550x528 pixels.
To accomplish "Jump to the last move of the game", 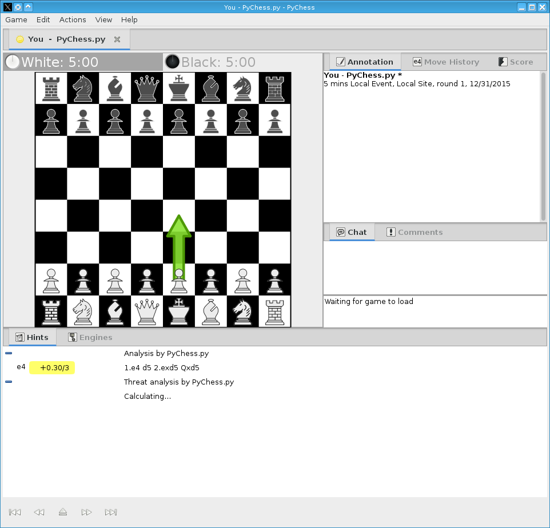I will [x=111, y=512].
